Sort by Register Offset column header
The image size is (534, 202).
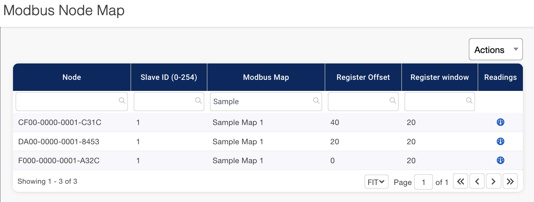tap(363, 77)
